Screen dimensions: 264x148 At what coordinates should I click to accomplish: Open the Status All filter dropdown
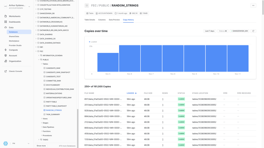coord(223,31)
